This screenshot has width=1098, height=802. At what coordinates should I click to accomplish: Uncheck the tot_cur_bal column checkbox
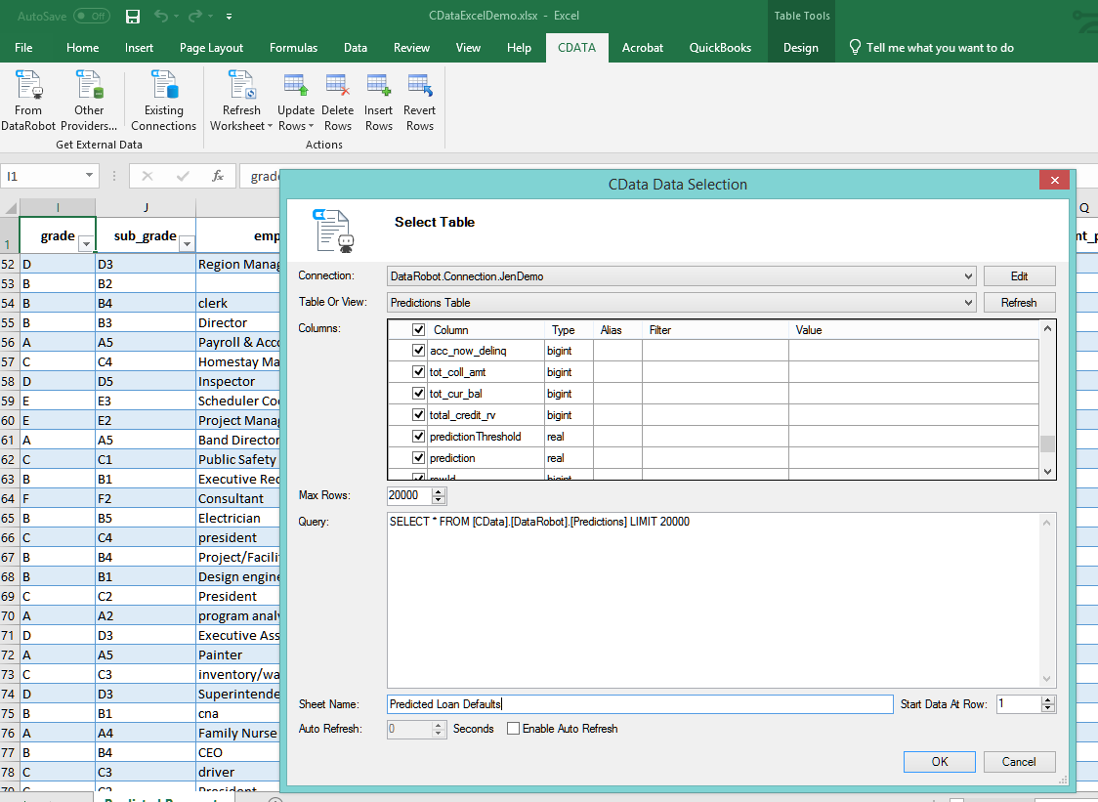click(x=419, y=394)
